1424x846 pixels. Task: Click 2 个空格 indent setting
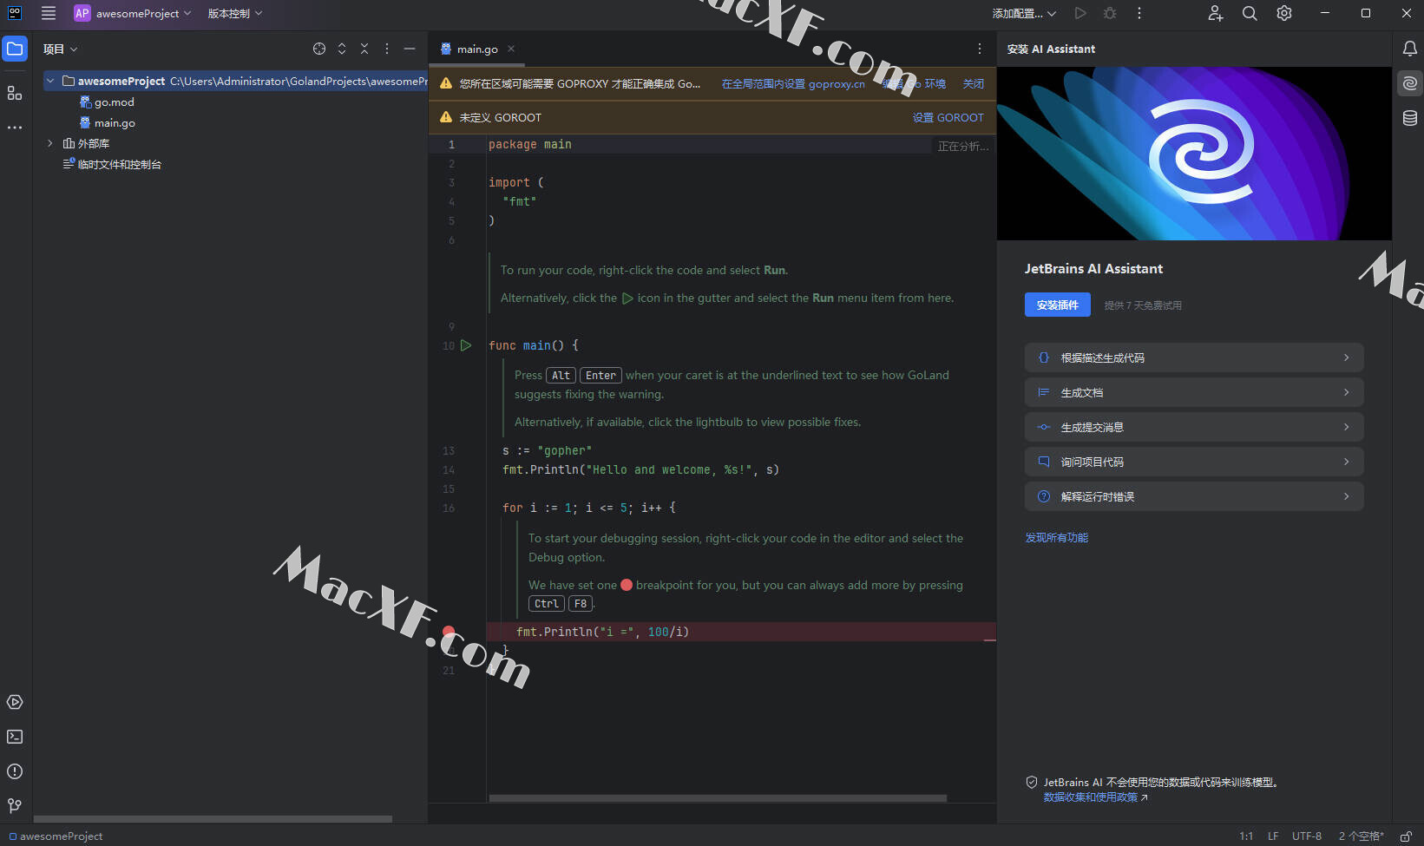(1362, 836)
